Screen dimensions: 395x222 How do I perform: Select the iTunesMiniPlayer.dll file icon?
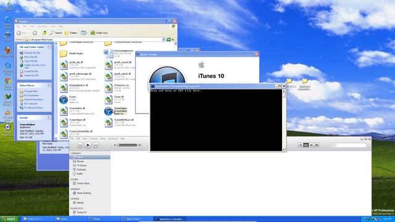click(x=109, y=123)
